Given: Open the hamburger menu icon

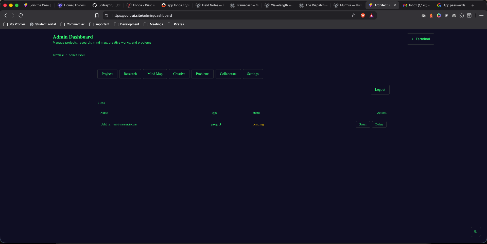Looking at the screenshot, I should [481, 15].
